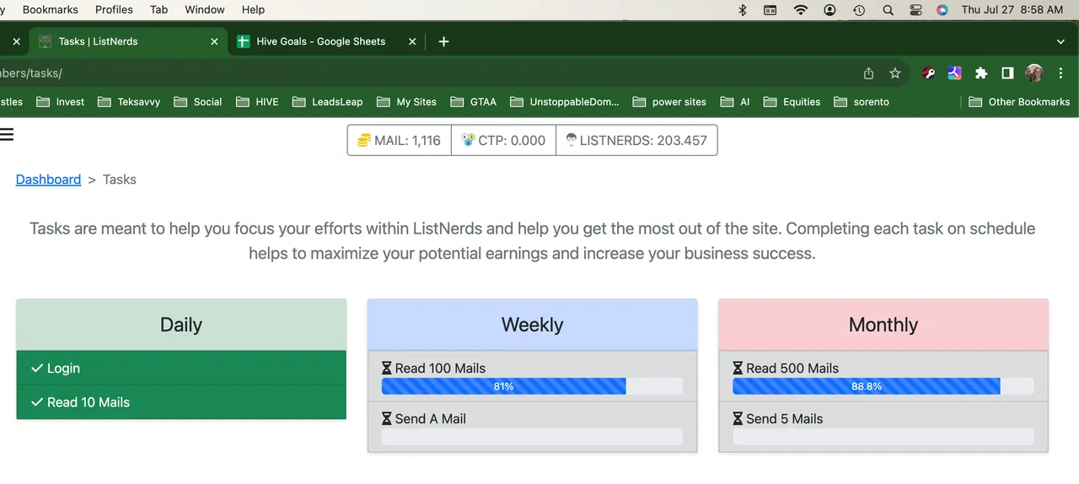Viewport: 1079px width, 484px height.
Task: Click the Read 100 Mails progress bar
Action: [532, 386]
